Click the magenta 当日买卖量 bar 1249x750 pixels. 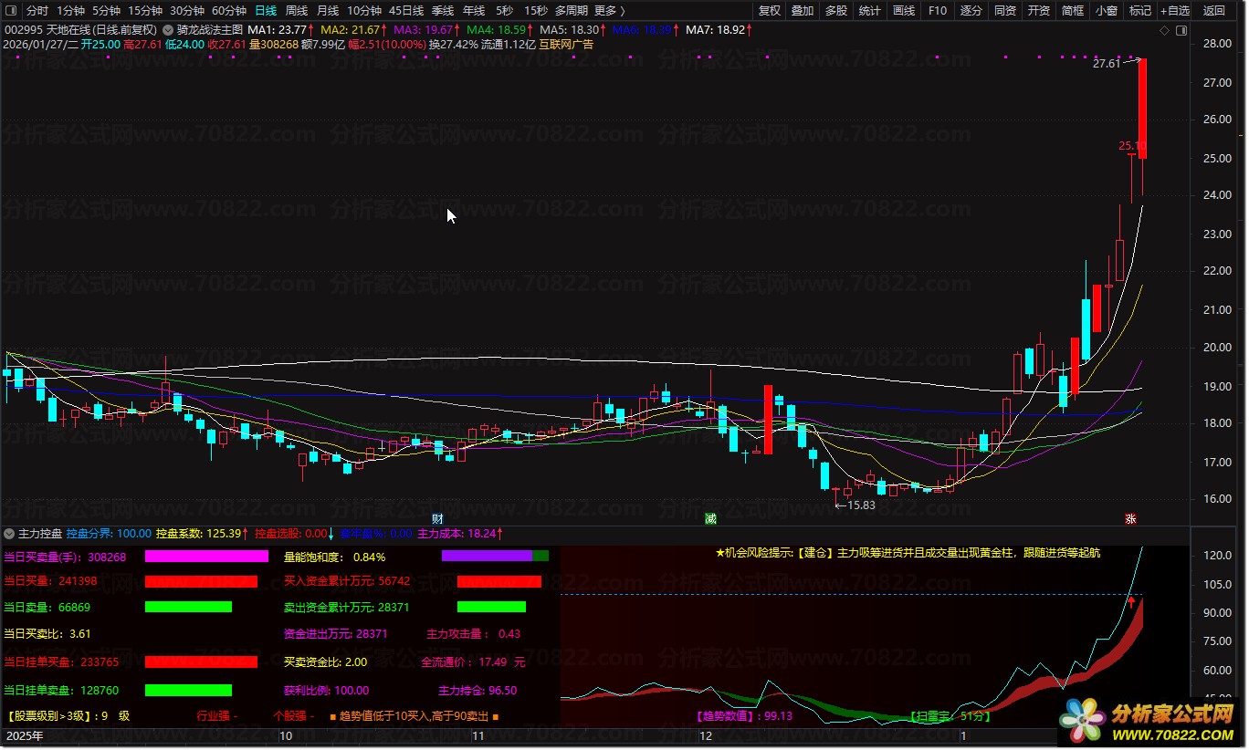[x=206, y=557]
